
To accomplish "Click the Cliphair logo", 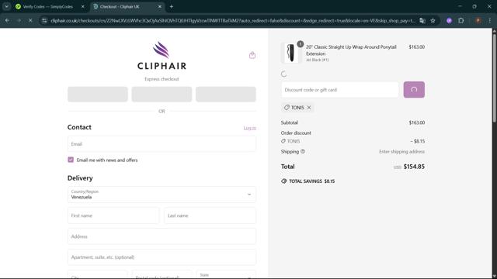I will point(162,55).
